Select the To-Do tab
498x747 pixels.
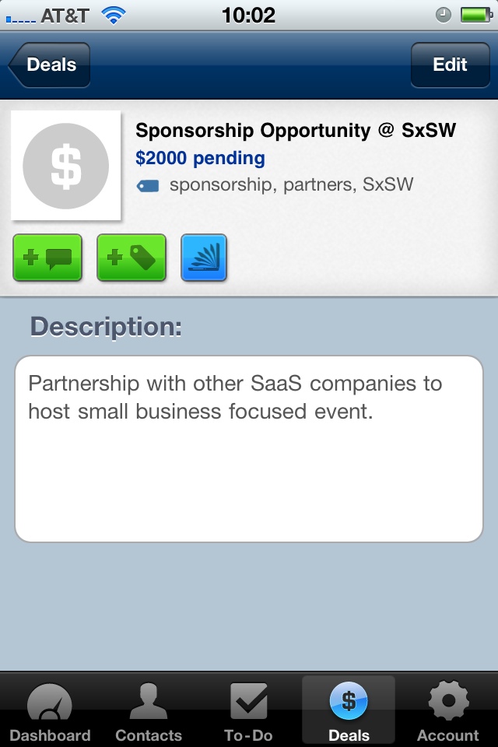[x=249, y=712]
